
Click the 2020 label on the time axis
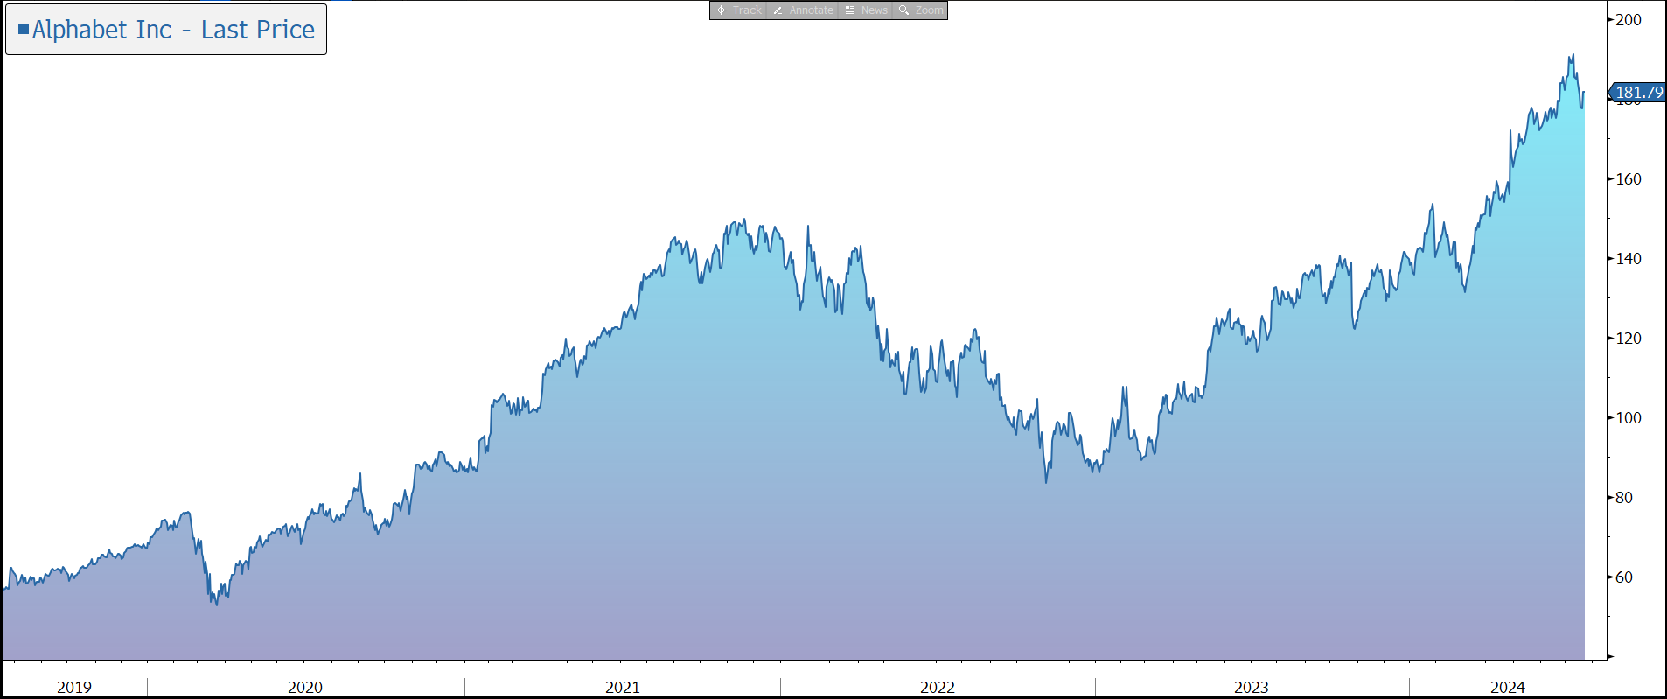click(x=305, y=688)
